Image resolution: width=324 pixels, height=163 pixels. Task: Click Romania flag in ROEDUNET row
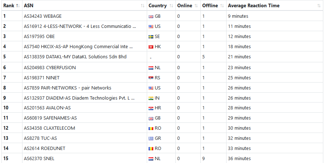[x=151, y=149]
